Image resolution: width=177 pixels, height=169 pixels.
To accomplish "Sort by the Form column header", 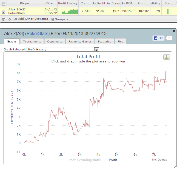I will (169, 3).
